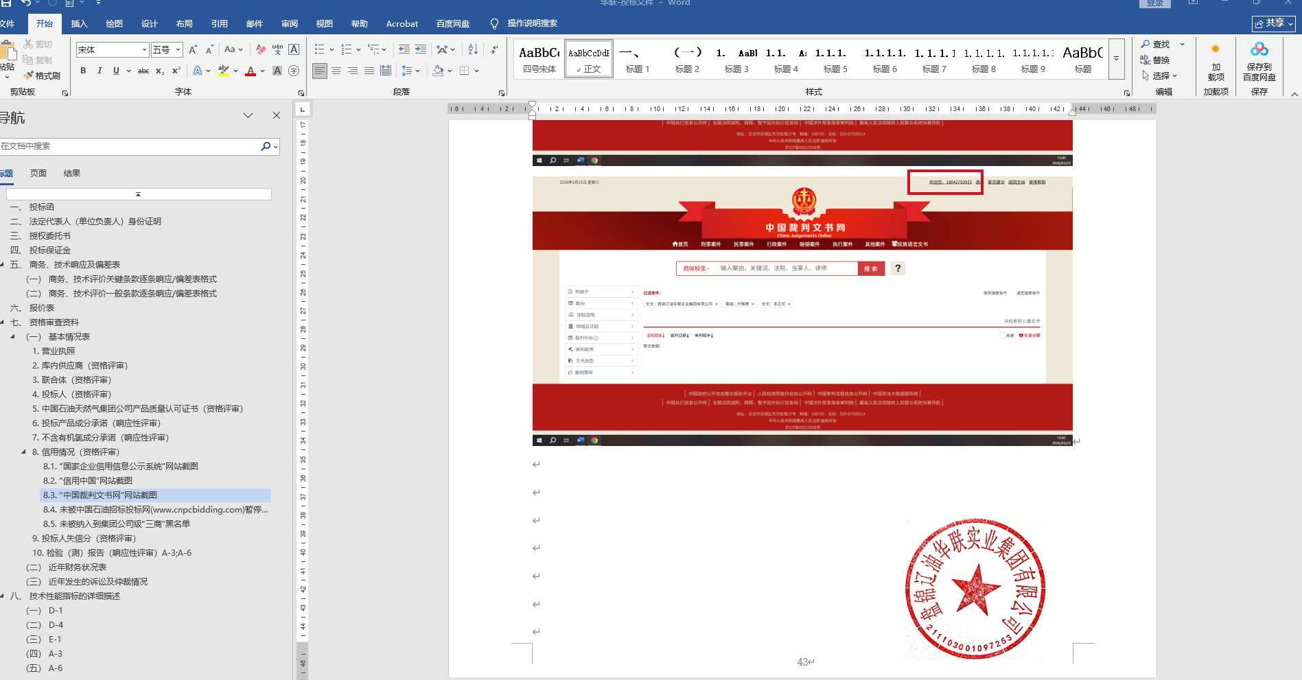1302x680 pixels.
Task: Toggle underline on selected text
Action: (x=116, y=71)
